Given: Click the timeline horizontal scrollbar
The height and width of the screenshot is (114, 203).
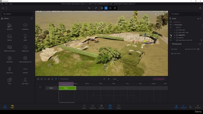Looking at the screenshot, I should pos(67,103).
